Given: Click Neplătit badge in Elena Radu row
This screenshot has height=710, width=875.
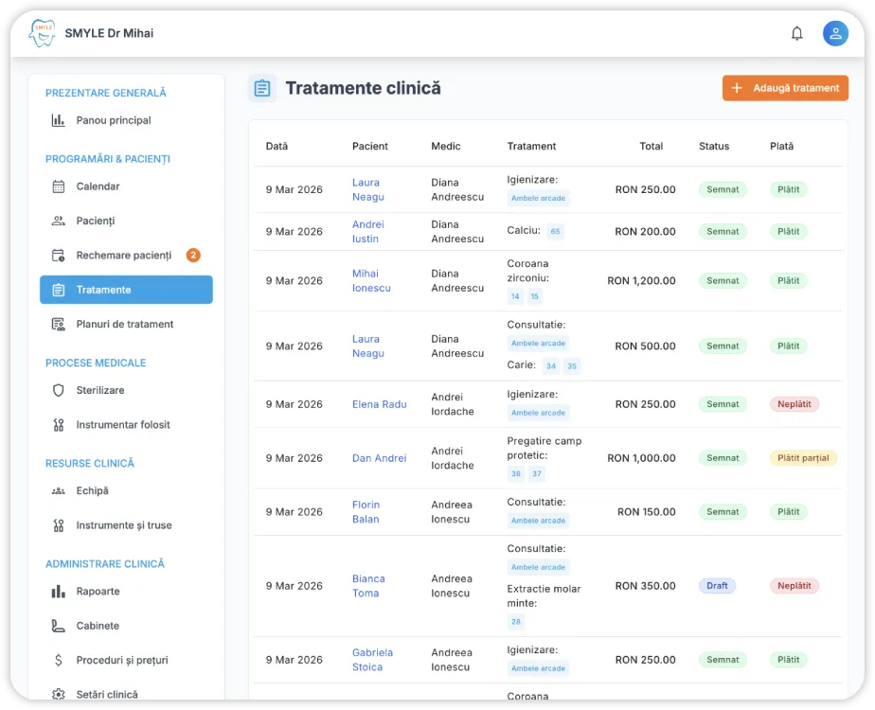Looking at the screenshot, I should (x=795, y=404).
